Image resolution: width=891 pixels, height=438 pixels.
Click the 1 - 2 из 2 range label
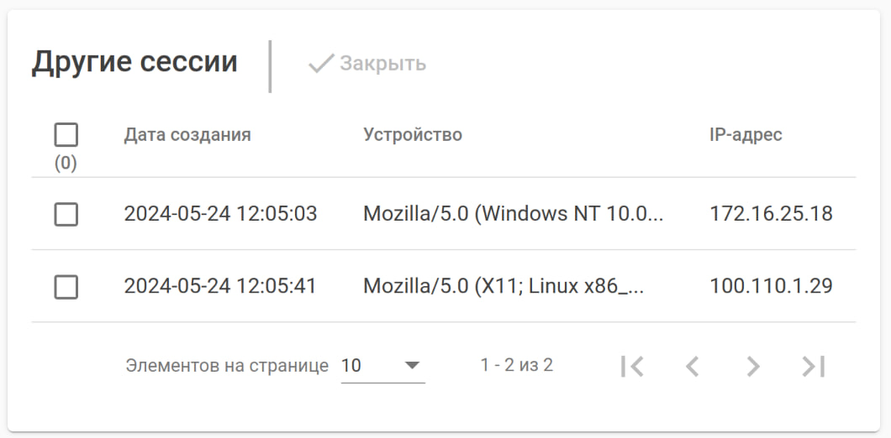[517, 365]
